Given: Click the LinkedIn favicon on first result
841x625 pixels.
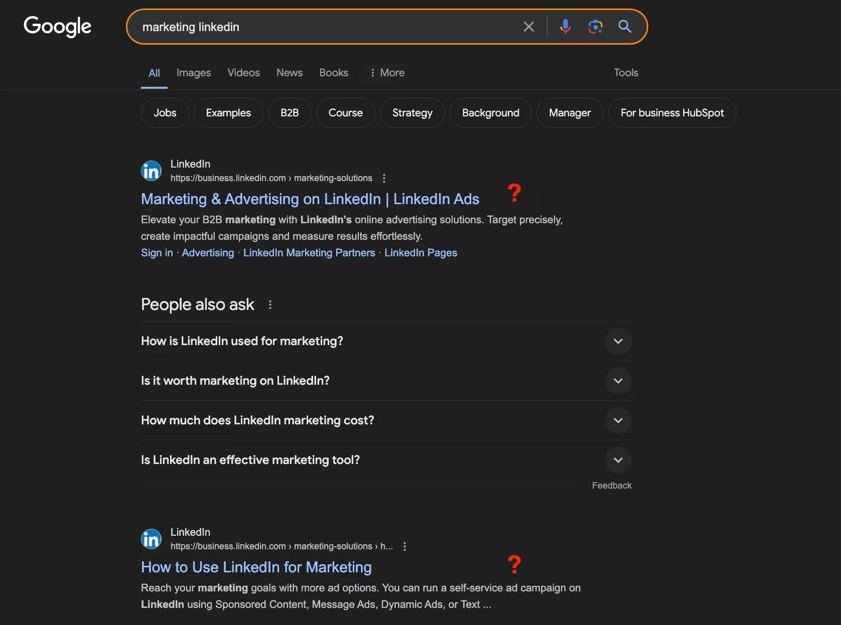Looking at the screenshot, I should coord(151,171).
